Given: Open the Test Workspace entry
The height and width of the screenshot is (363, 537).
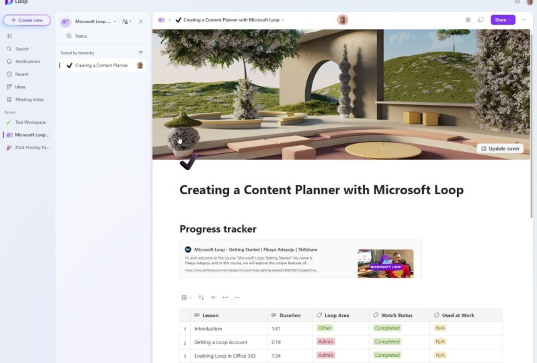Looking at the screenshot, I should [30, 122].
